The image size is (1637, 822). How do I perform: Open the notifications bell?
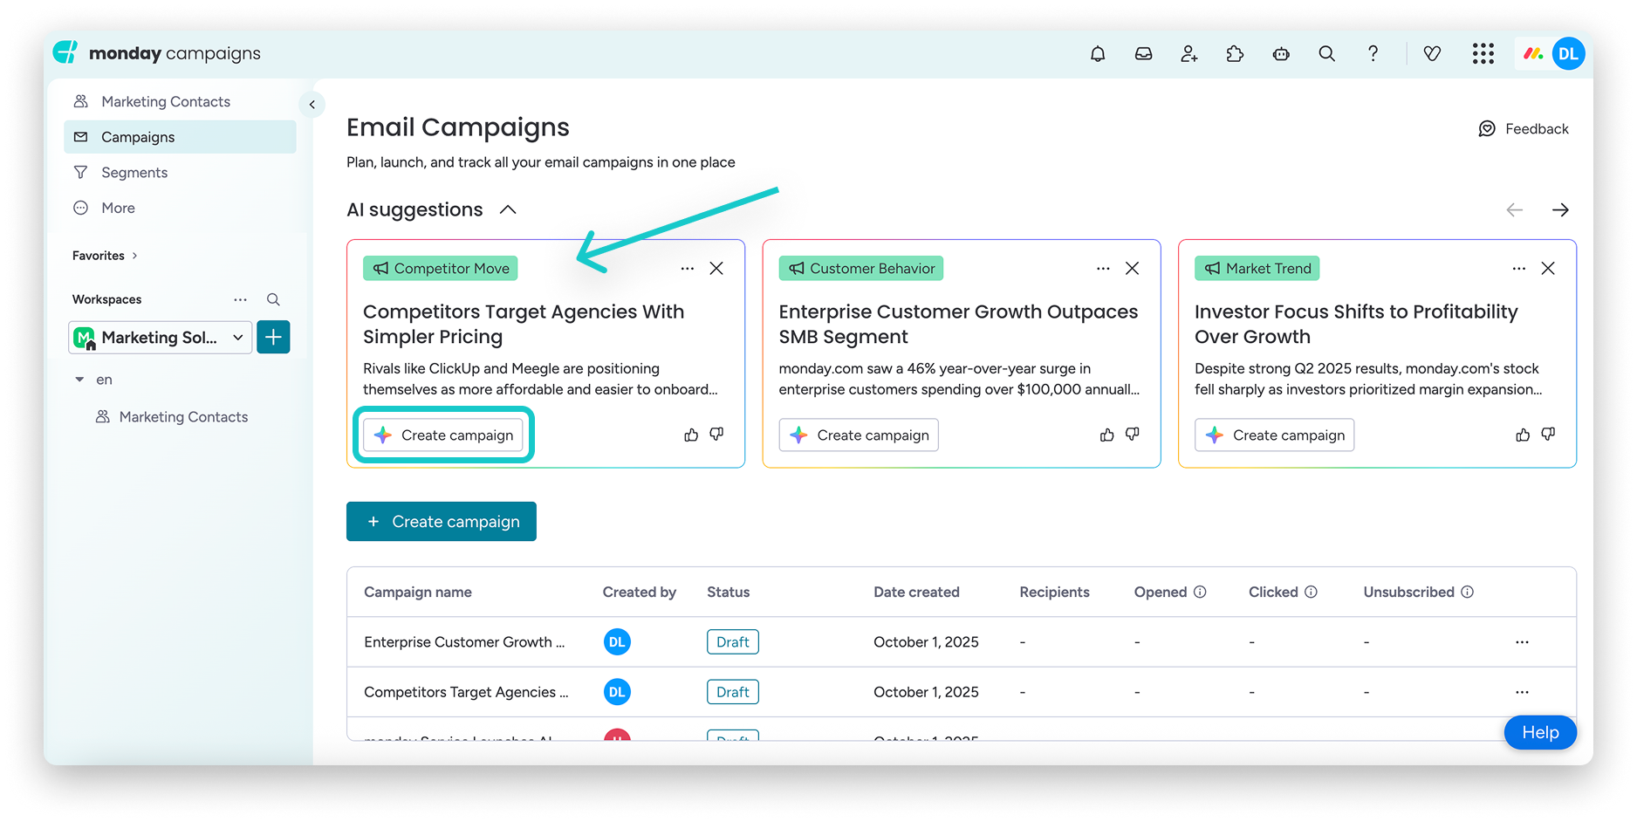[x=1098, y=54]
